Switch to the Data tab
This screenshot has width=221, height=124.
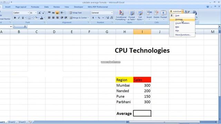[46, 7]
